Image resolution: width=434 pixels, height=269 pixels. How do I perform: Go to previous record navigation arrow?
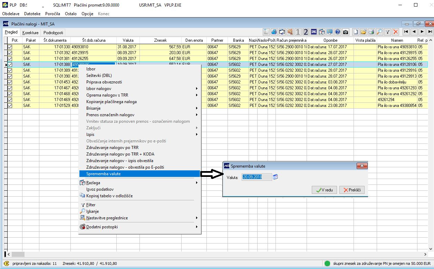tap(414, 32)
